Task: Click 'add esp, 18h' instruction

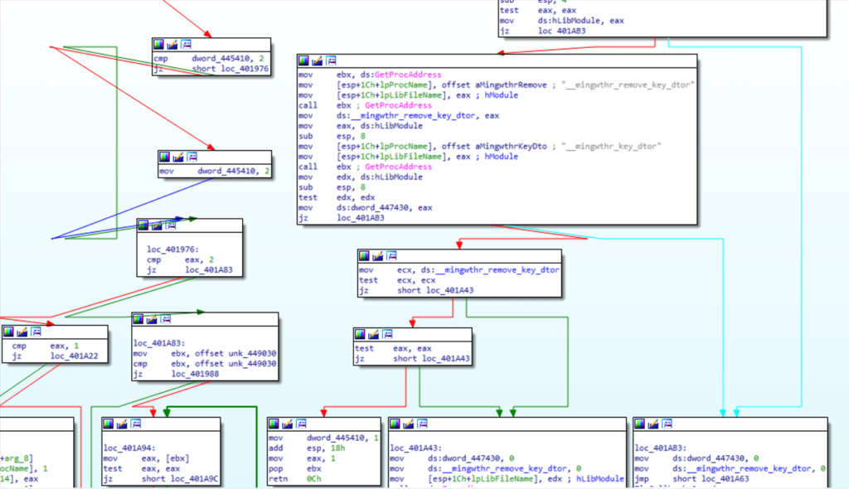Action: pos(307,448)
